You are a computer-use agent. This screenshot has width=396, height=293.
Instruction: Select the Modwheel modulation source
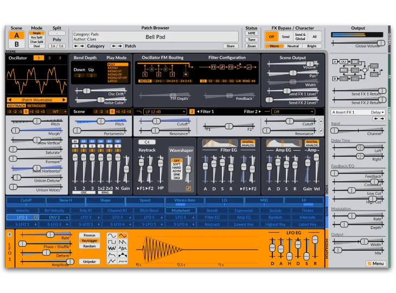pyautogui.click(x=180, y=211)
